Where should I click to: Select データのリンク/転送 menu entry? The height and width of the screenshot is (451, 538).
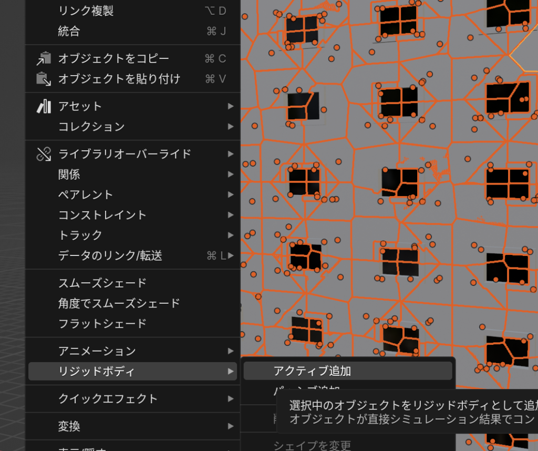coord(110,256)
